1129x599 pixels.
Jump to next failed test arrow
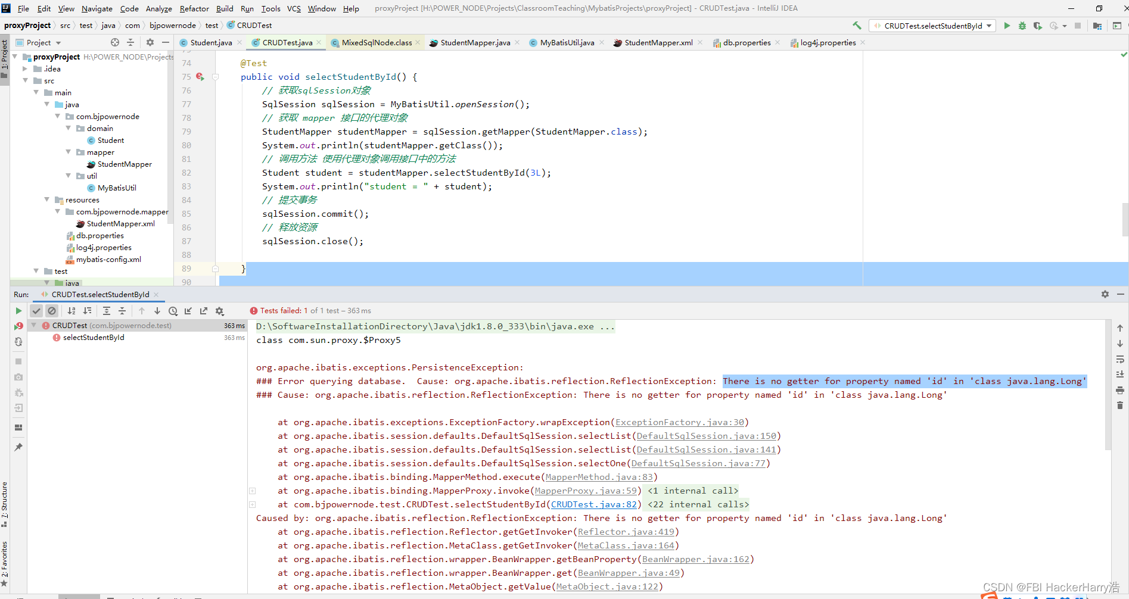157,311
